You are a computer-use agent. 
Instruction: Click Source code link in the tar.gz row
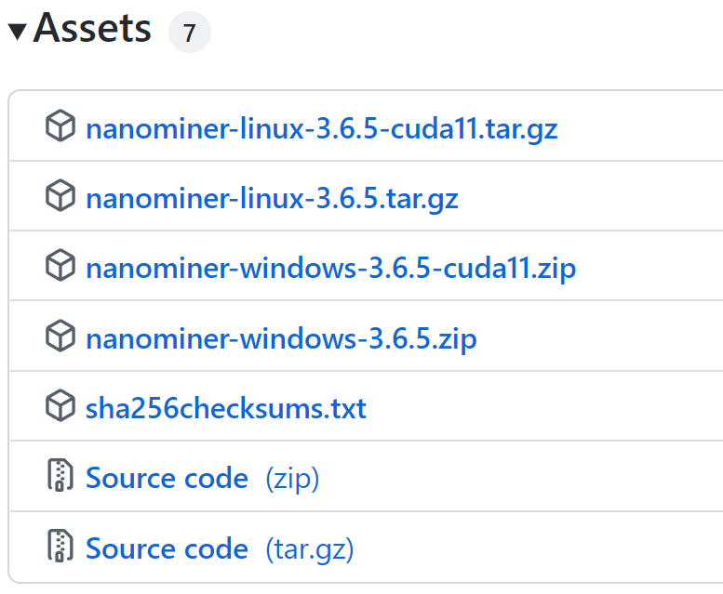coord(167,548)
